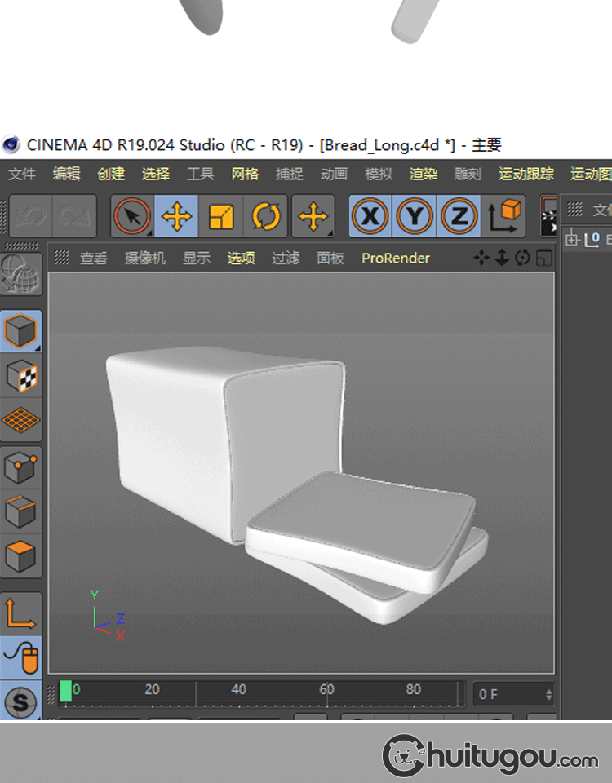Select the Scale tool
Viewport: 612px width, 783px height.
221,216
